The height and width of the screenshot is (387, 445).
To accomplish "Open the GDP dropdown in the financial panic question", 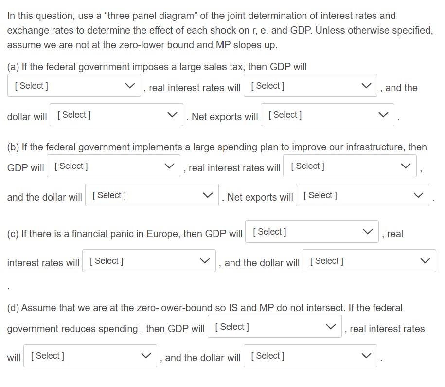I will pyautogui.click(x=311, y=232).
